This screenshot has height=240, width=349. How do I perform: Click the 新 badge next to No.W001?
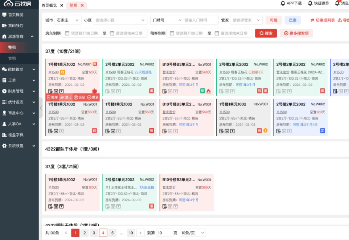click(x=95, y=64)
